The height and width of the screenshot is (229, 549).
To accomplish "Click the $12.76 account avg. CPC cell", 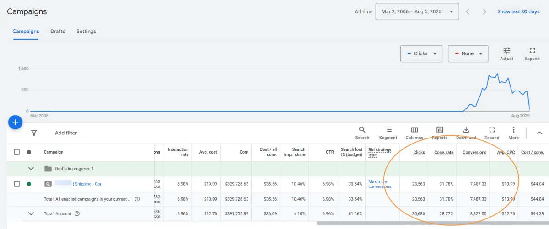I will click(507, 213).
